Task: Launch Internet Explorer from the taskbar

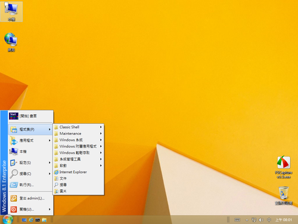Action: [31, 220]
